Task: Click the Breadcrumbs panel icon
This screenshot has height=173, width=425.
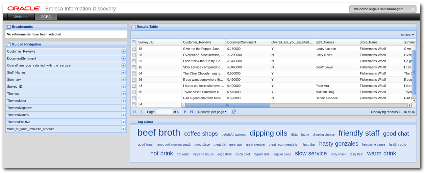Action: [x=8, y=27]
